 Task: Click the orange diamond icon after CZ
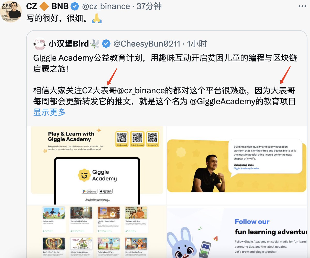pyautogui.click(x=45, y=6)
